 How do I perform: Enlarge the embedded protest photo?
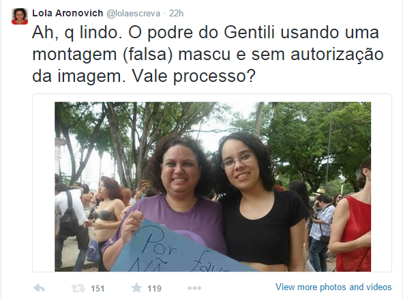213,186
